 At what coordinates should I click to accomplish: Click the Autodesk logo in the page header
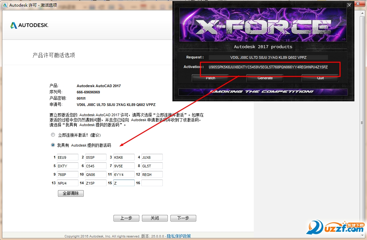click(x=29, y=25)
